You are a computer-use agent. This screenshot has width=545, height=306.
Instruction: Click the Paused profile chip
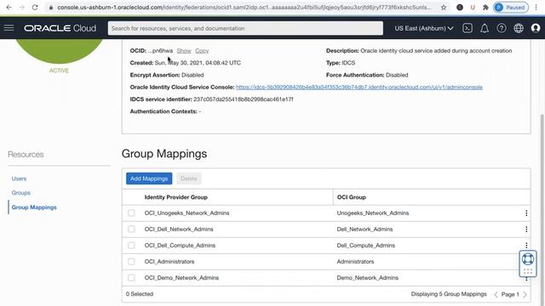coord(511,8)
